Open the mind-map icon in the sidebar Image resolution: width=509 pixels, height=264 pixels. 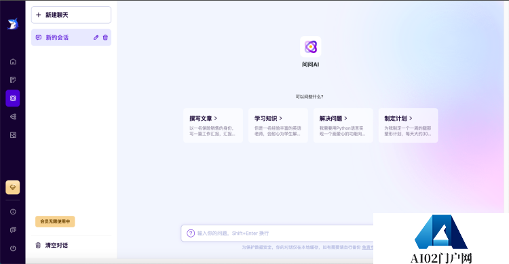(13, 117)
